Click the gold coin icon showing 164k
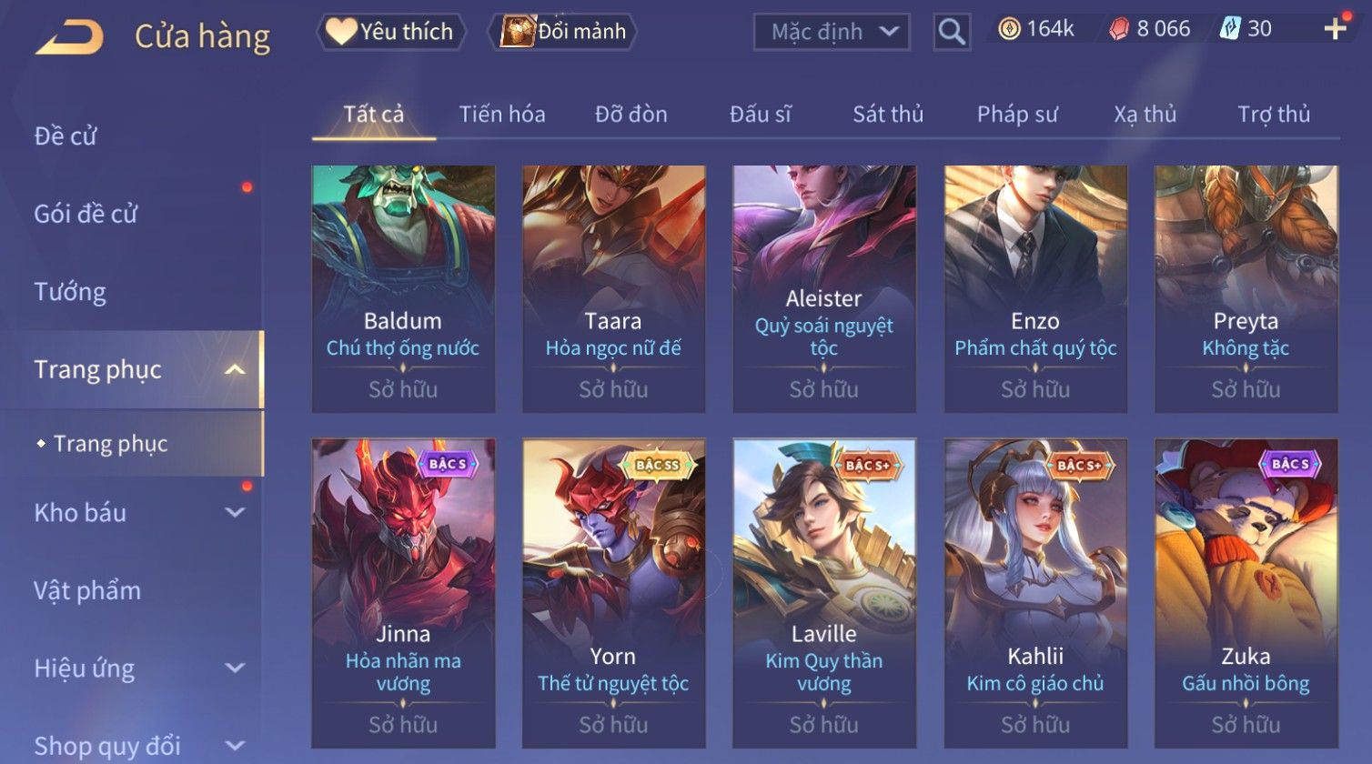 click(1009, 29)
